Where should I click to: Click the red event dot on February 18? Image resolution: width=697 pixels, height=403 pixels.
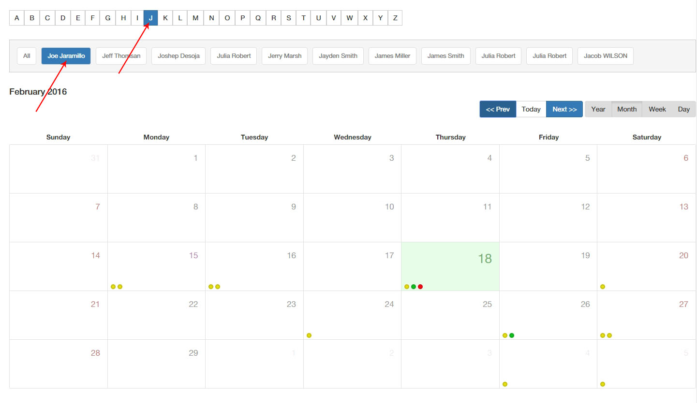coord(420,287)
